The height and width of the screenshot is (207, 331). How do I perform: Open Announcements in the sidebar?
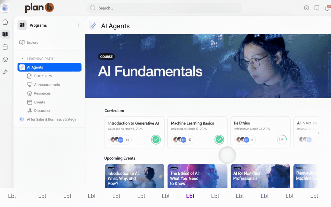pos(47,85)
